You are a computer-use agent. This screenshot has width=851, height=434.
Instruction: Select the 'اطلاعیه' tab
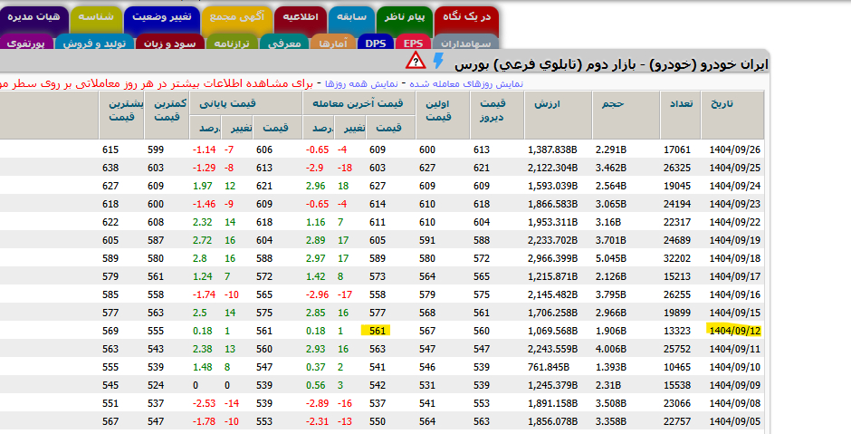(x=294, y=17)
